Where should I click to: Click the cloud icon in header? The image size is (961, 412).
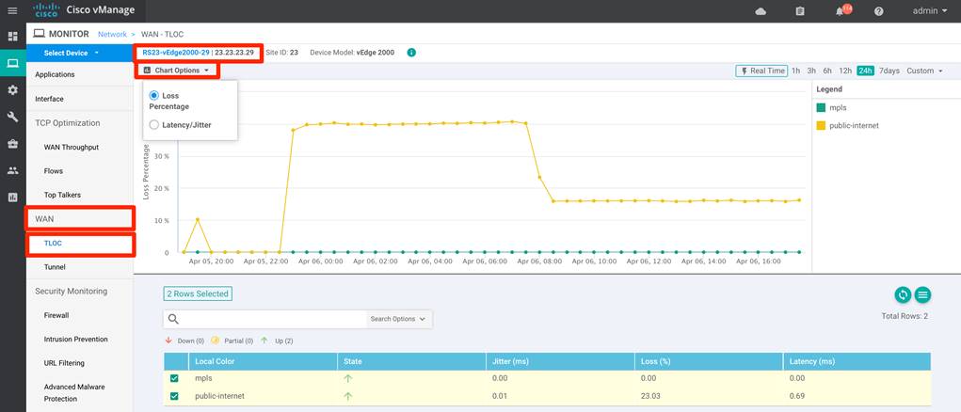[761, 11]
